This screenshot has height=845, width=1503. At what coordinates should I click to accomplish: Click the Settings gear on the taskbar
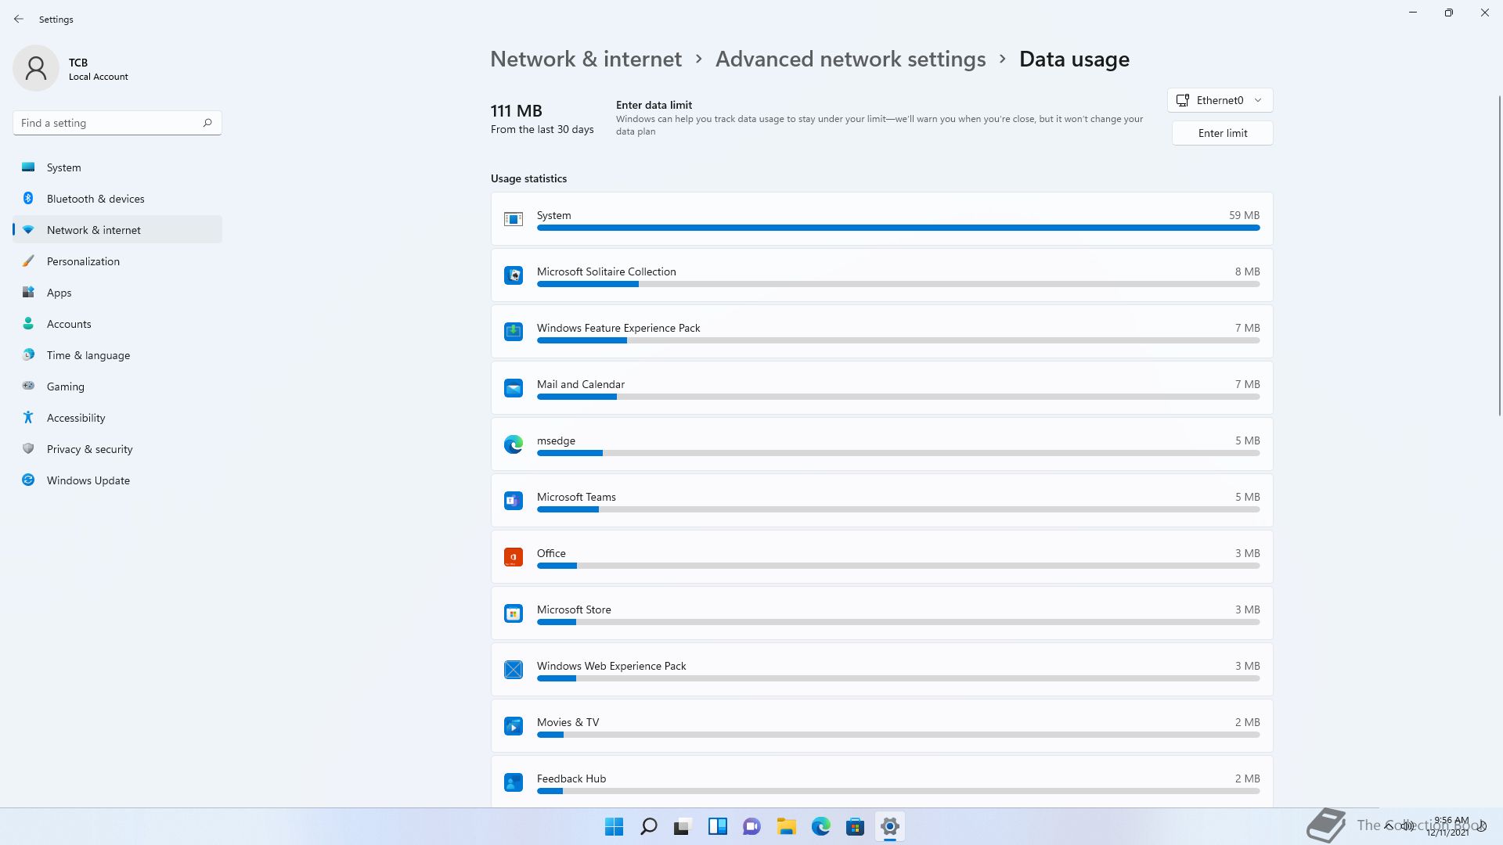point(890,826)
